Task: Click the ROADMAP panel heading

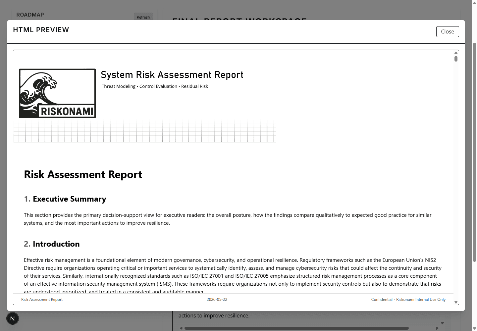Action: coord(30,15)
